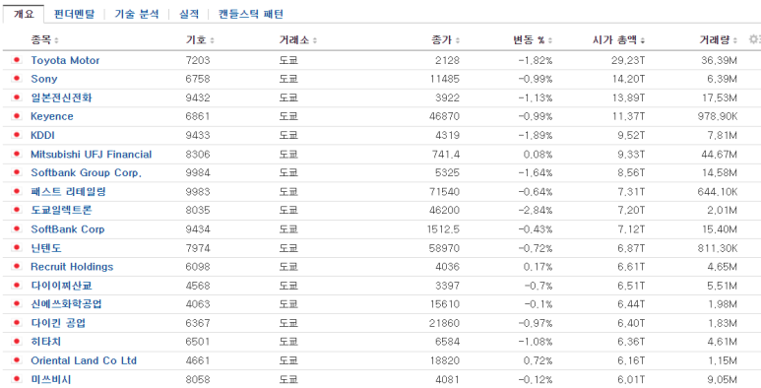Click closing price 1512,5

coord(445,228)
